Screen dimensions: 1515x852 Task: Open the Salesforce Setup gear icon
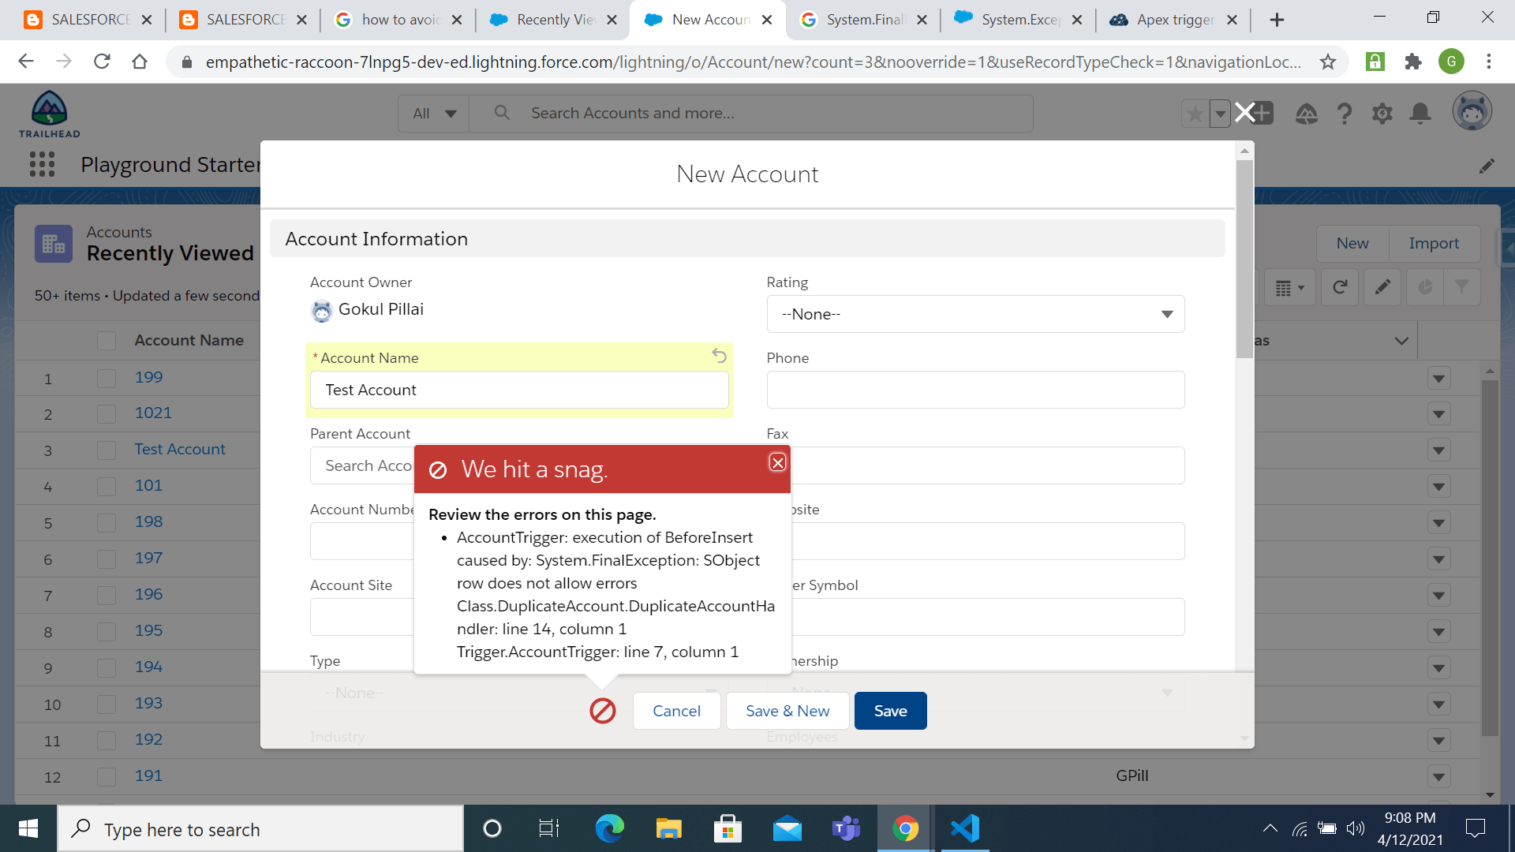point(1382,113)
